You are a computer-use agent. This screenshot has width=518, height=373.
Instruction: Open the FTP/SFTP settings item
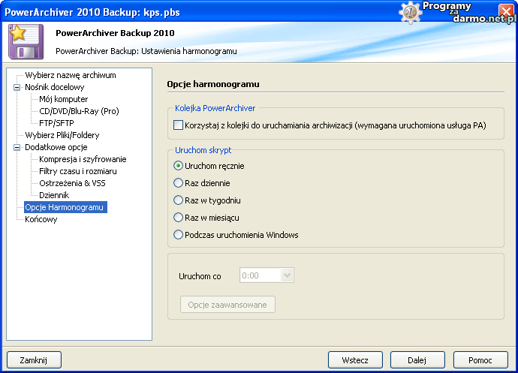(x=57, y=123)
